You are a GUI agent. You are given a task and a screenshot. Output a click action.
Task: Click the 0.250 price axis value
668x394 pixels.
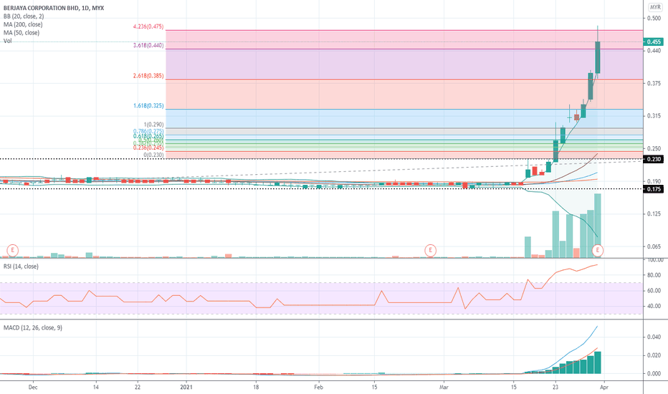click(654, 149)
